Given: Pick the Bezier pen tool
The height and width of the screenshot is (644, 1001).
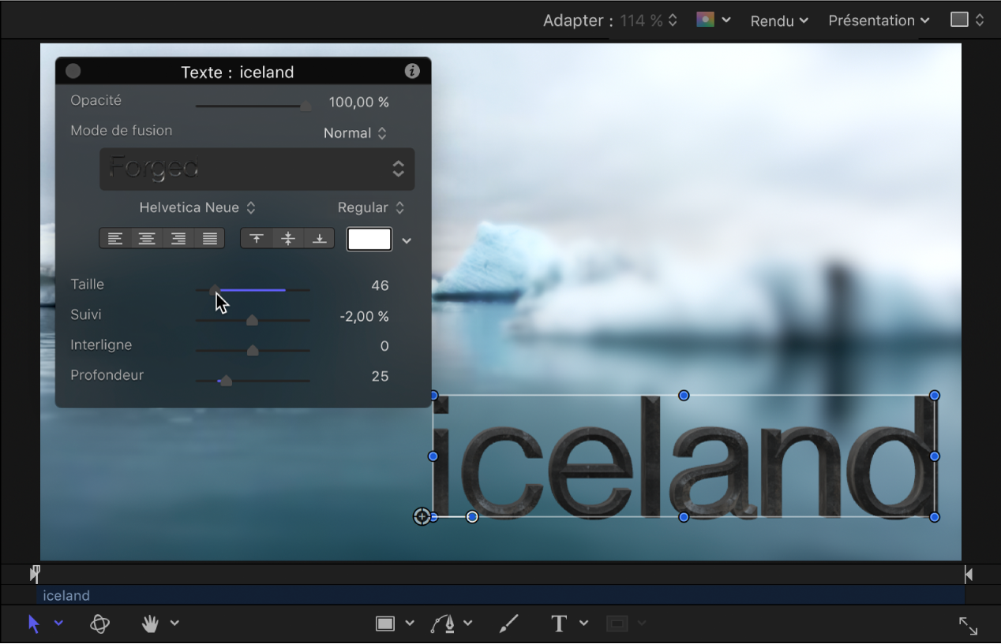Looking at the screenshot, I should click(x=443, y=624).
